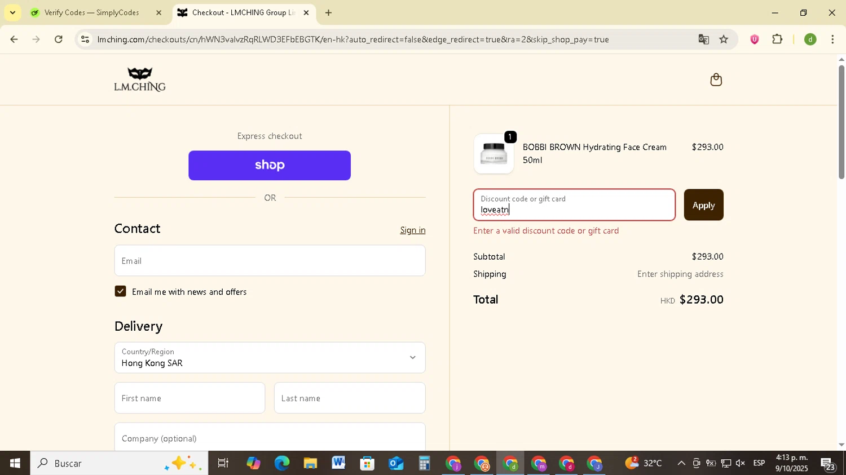Image resolution: width=846 pixels, height=475 pixels.
Task: Toggle Email me with news and offers checkbox
Action: (x=120, y=291)
